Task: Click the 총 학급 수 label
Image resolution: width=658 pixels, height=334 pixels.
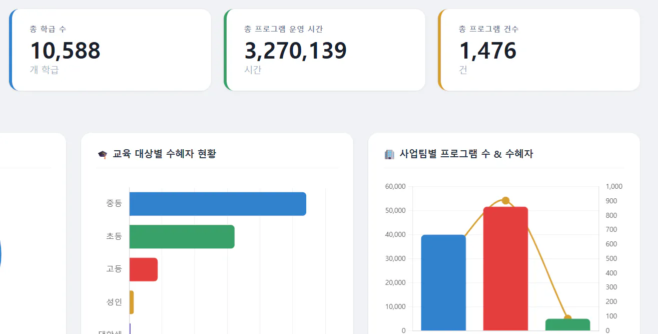Action: [48, 29]
